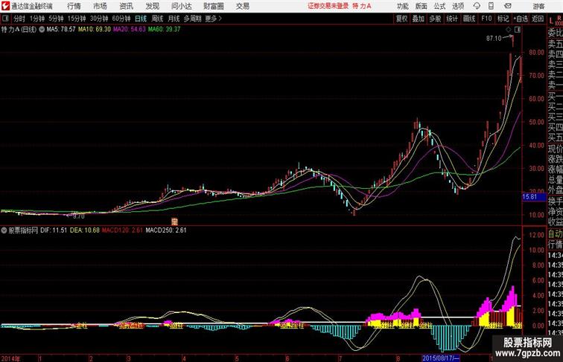Switch to the 30分钟 period tab
This screenshot has width=563, height=362.
click(x=99, y=19)
